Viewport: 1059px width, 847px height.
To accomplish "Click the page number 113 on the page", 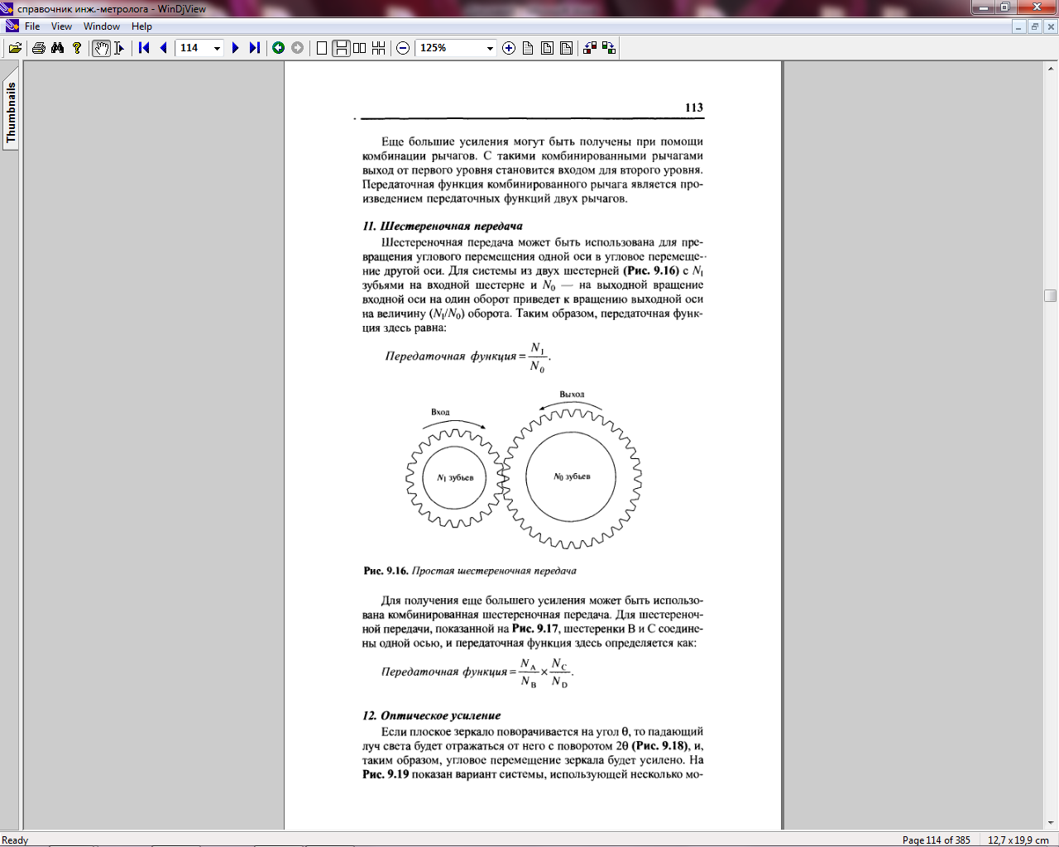I will tap(693, 108).
